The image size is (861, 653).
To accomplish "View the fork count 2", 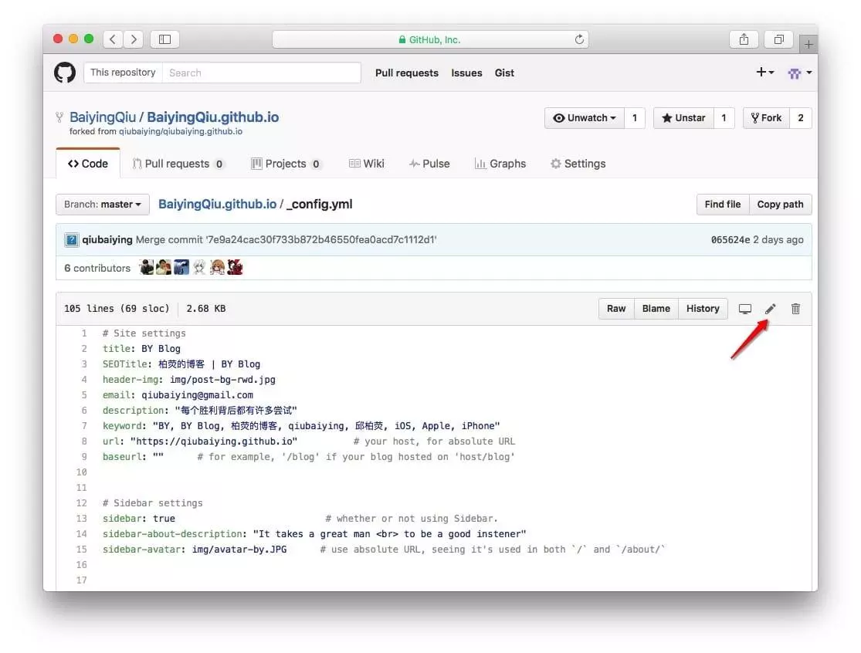I will (801, 118).
